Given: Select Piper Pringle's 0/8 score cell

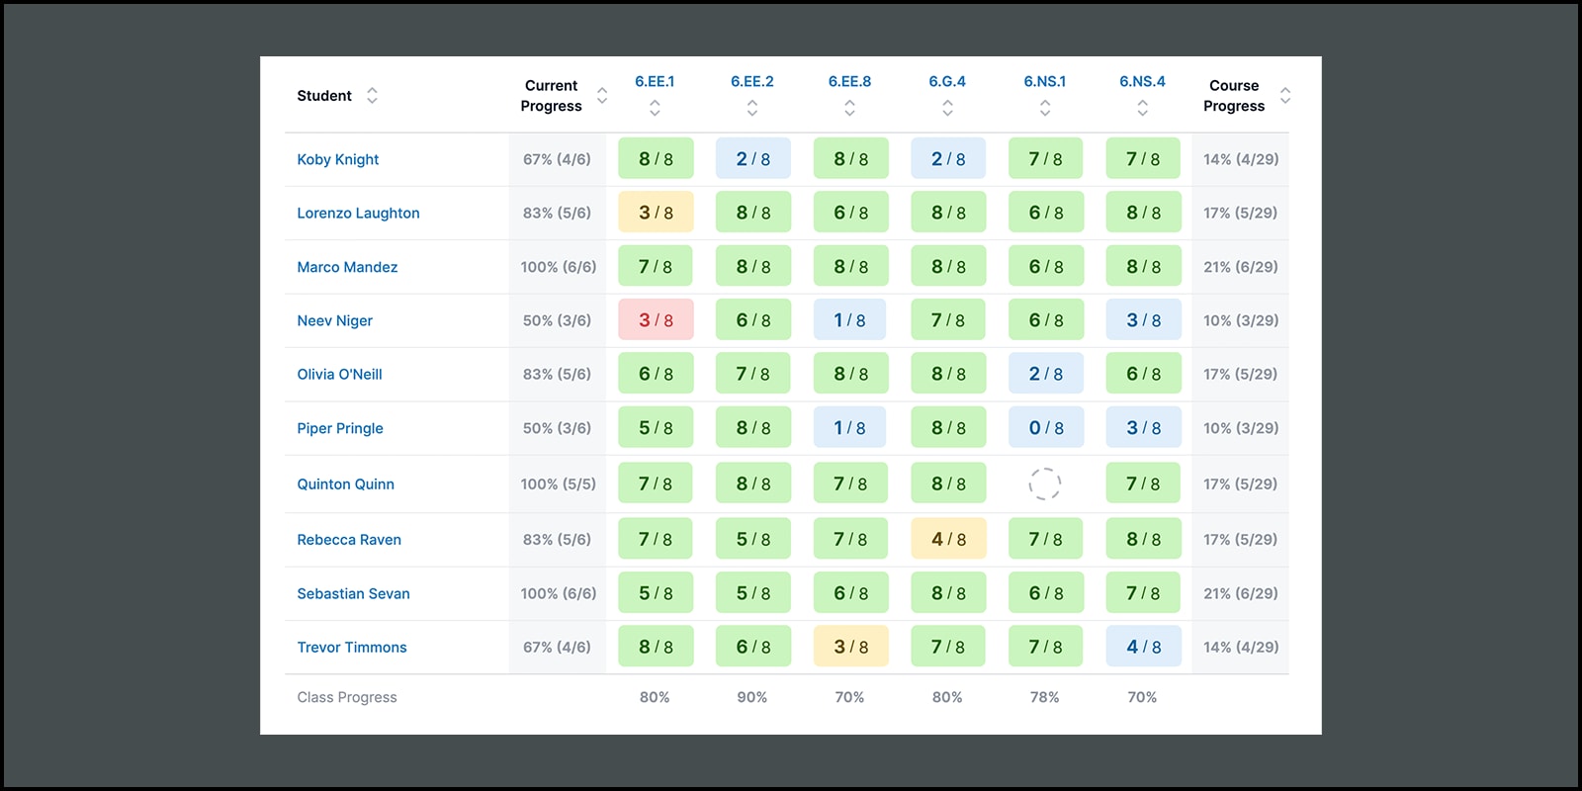Looking at the screenshot, I should [x=1045, y=428].
